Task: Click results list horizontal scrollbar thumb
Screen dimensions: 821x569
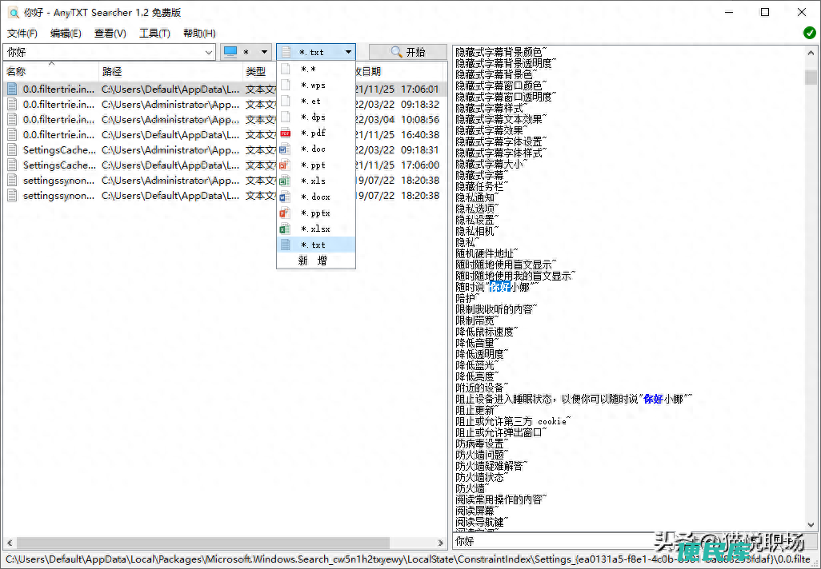Action: (202, 543)
